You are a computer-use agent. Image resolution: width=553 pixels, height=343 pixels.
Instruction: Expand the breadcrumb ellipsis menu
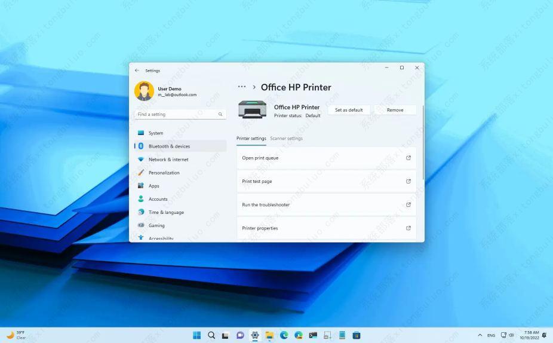242,87
